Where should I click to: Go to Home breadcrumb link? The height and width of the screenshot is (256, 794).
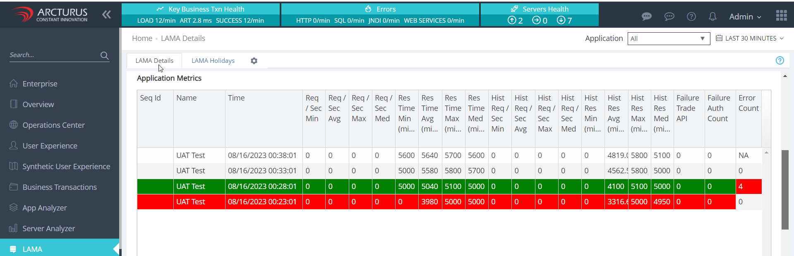(142, 38)
